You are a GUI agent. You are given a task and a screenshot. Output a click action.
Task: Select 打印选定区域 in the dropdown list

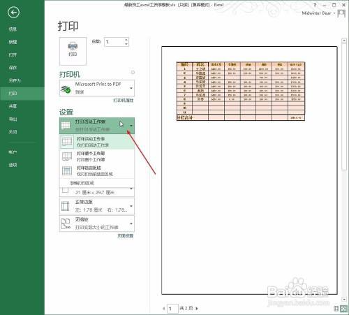click(x=97, y=171)
